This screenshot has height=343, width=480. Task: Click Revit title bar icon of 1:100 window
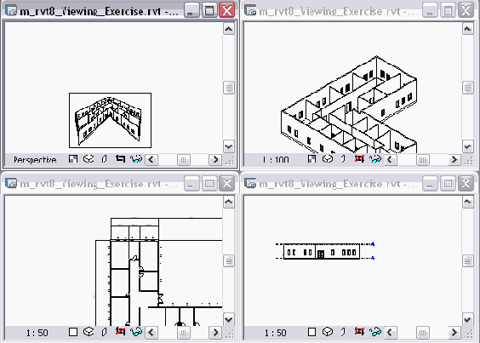(250, 11)
